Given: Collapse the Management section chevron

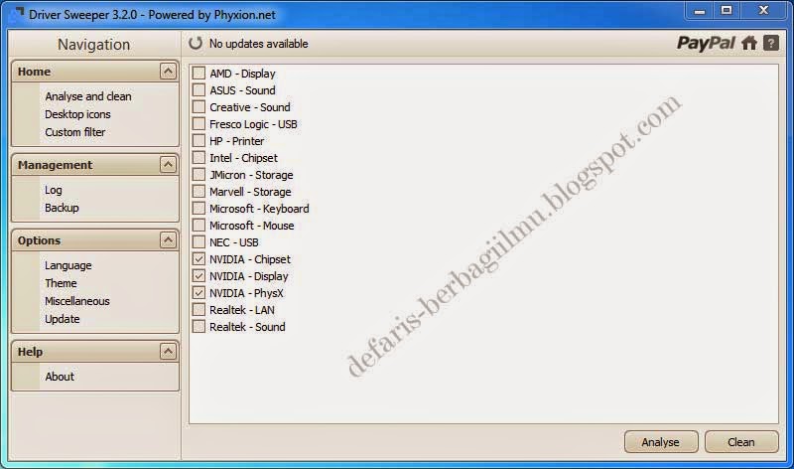Looking at the screenshot, I should (168, 165).
